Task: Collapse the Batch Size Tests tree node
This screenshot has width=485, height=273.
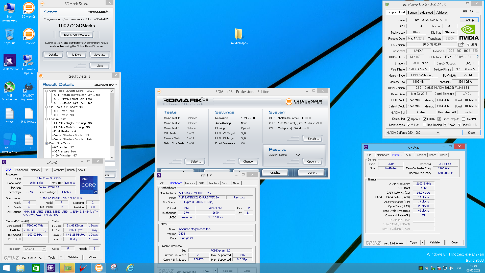Action: pos(47,143)
